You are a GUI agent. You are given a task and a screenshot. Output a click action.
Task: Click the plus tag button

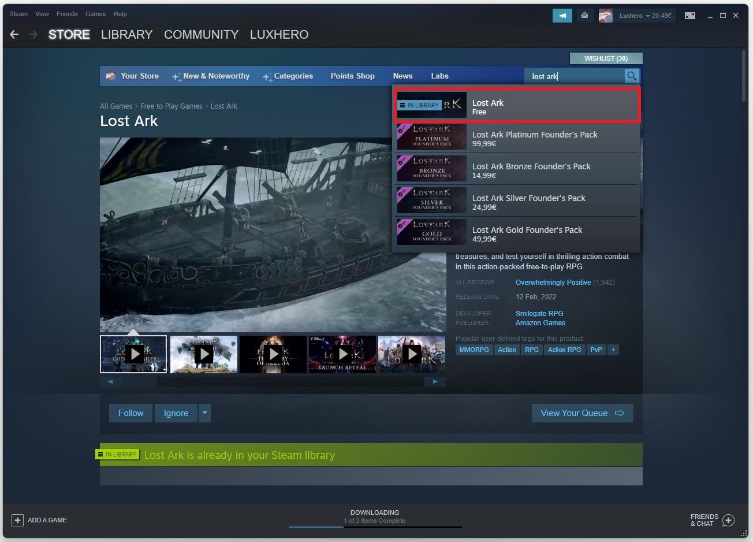point(613,350)
